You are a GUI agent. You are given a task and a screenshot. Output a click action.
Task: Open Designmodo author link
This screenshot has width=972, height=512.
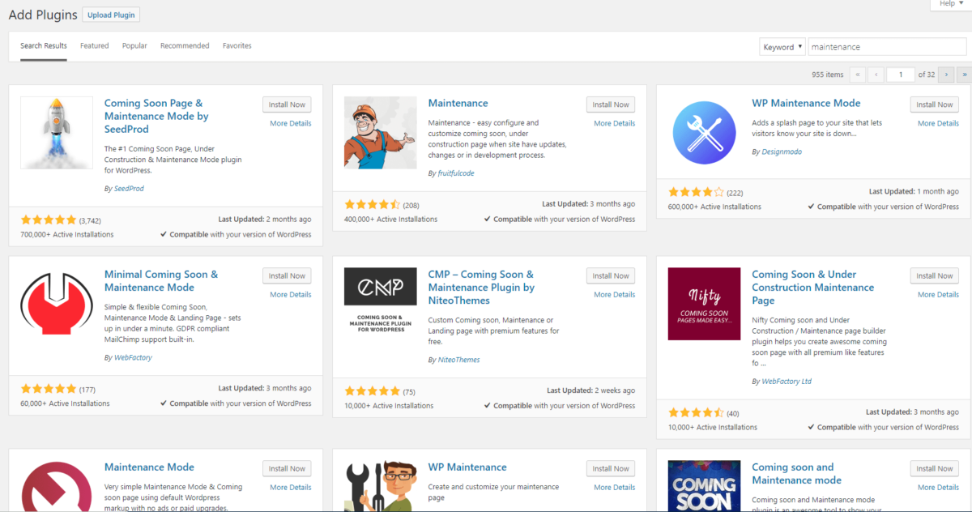(782, 151)
